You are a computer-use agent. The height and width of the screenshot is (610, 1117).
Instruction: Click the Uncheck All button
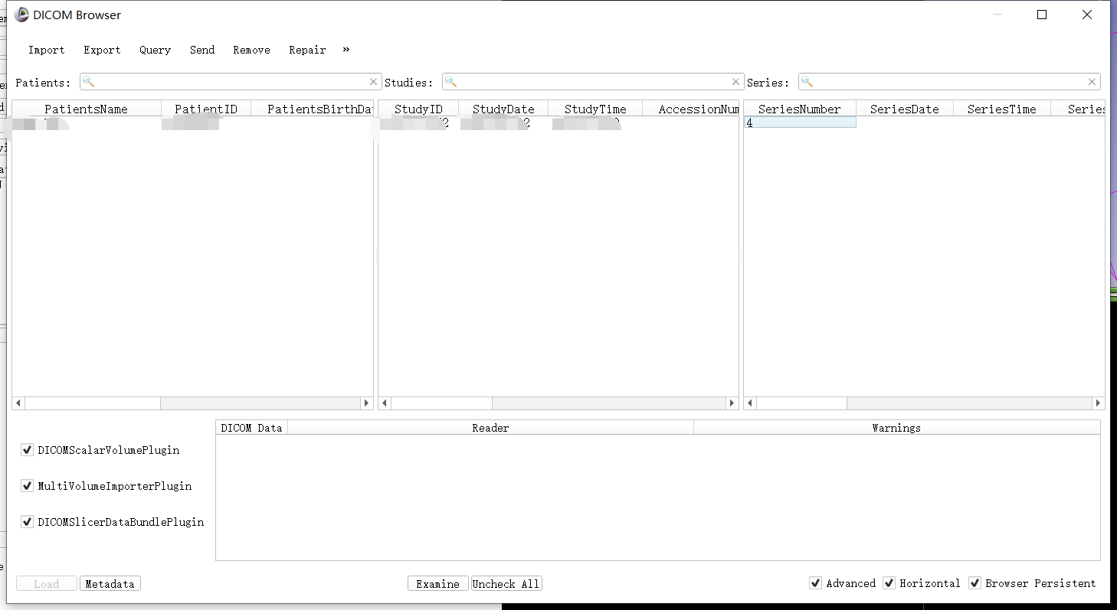[x=506, y=584]
